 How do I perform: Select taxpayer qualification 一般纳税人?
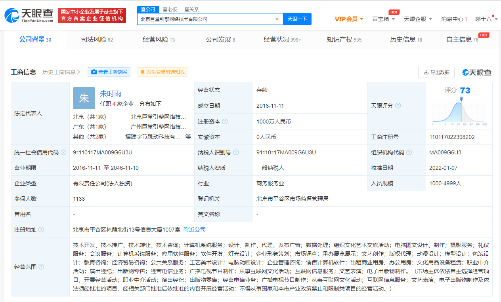tap(270, 168)
